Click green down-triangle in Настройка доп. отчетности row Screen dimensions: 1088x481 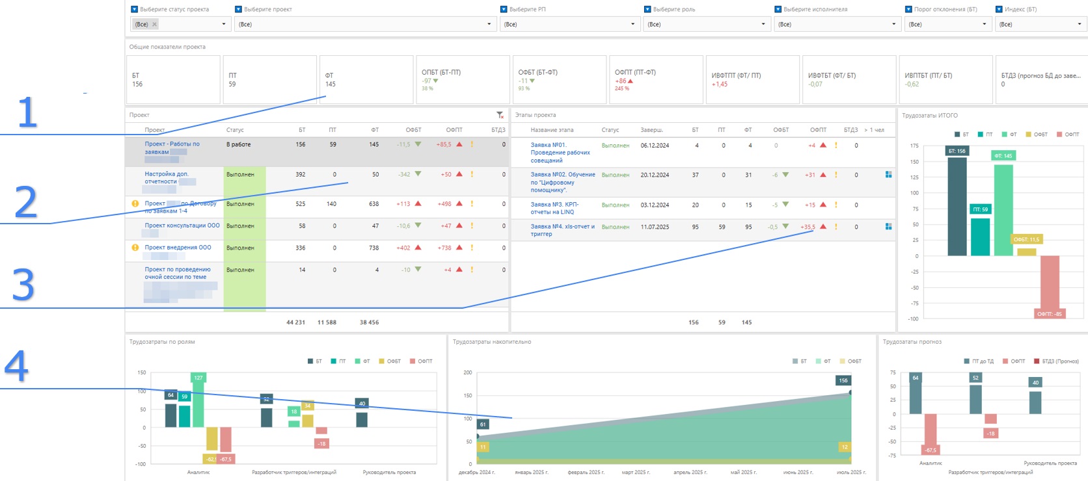(418, 174)
